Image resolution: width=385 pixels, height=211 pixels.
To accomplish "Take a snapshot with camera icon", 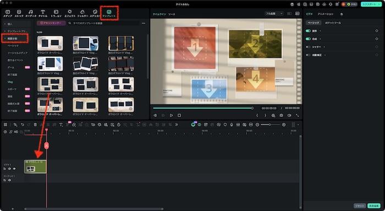I will 281,115.
